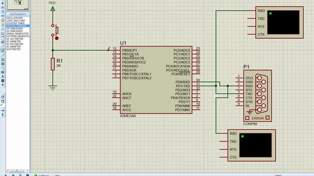Click the rotation angle input field

pos(2,106)
